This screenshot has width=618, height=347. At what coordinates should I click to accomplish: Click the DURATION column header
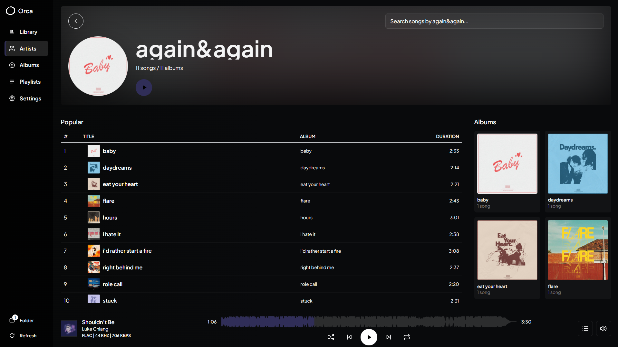pos(447,136)
